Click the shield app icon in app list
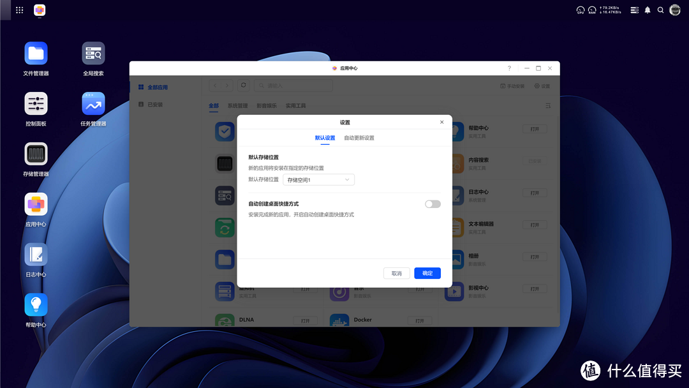 [225, 131]
